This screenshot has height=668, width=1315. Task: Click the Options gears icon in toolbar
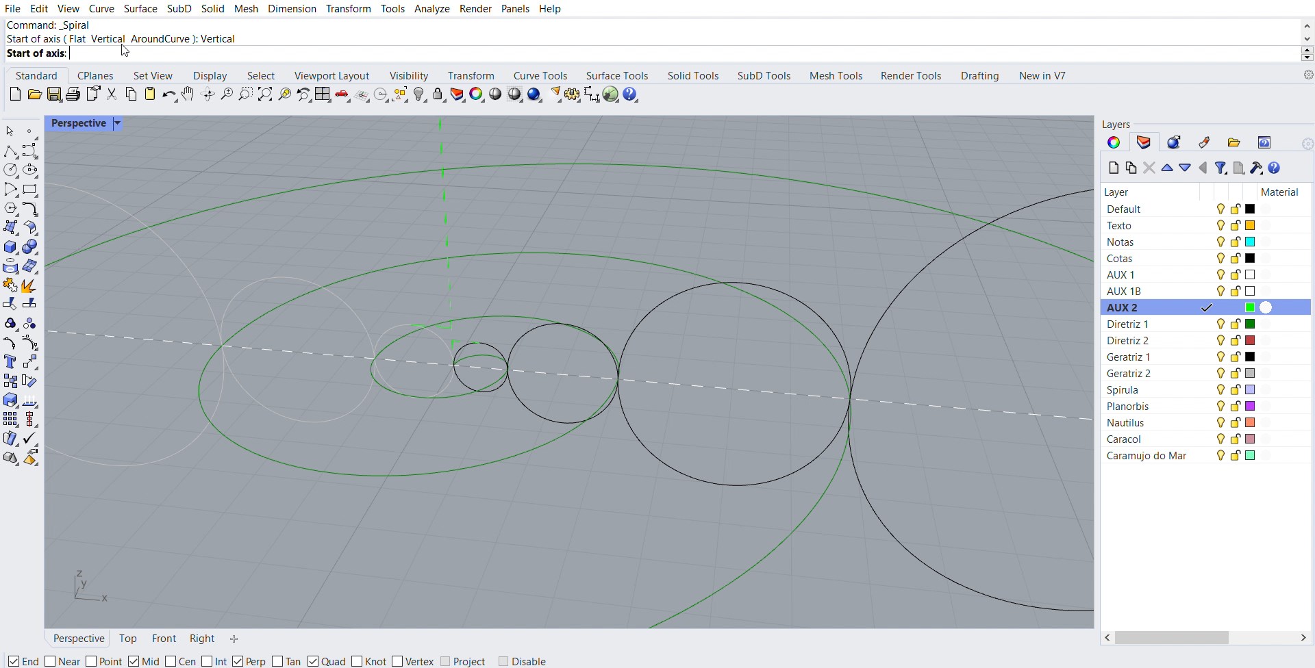pyautogui.click(x=573, y=94)
